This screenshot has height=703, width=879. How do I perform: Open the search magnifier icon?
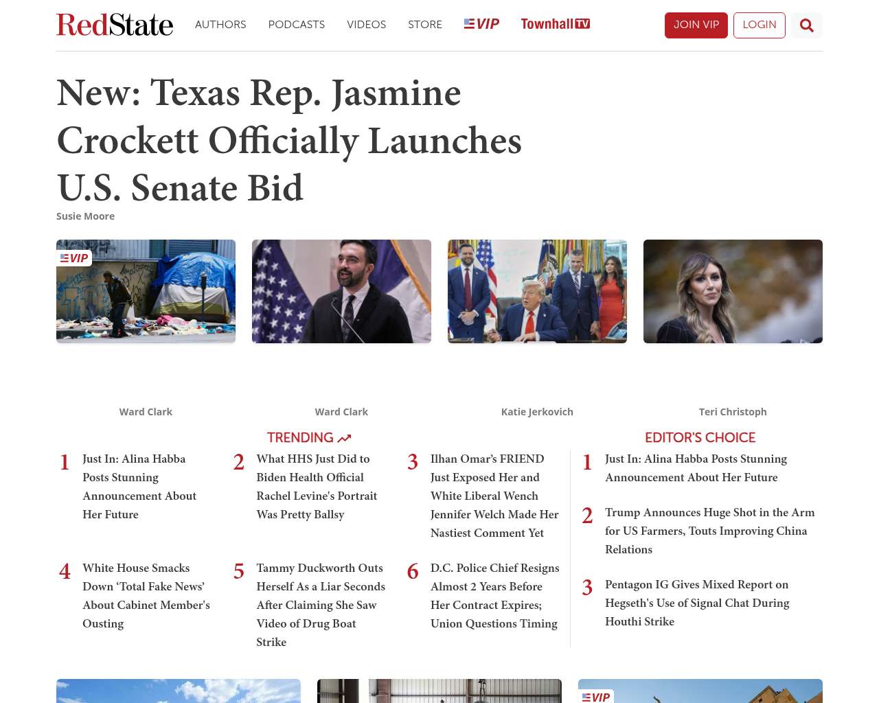point(806,25)
